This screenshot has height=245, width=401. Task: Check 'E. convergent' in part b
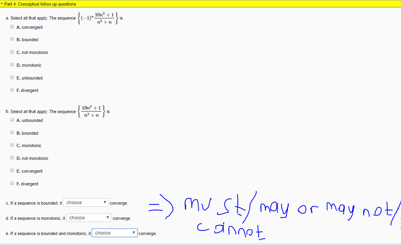(x=12, y=170)
